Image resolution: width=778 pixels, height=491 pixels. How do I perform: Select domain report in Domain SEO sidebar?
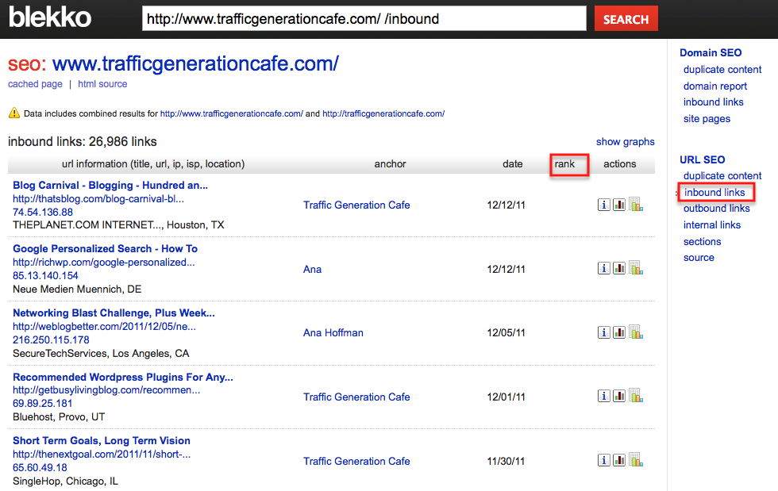714,86
